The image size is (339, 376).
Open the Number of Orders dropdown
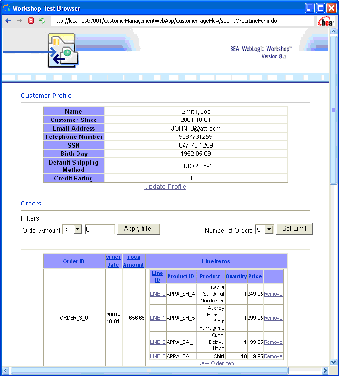(264, 229)
